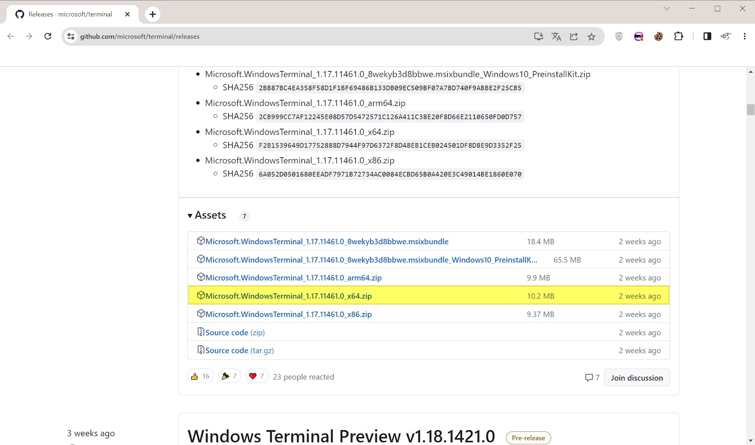755x445 pixels.
Task: Open Windows Terminal Preview v1.18.1421.0 release title
Action: click(341, 437)
